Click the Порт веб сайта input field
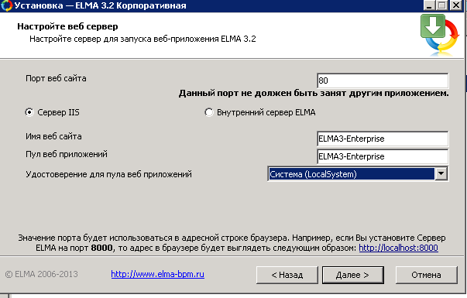Image resolution: width=467 pixels, height=298 pixels. tap(383, 80)
